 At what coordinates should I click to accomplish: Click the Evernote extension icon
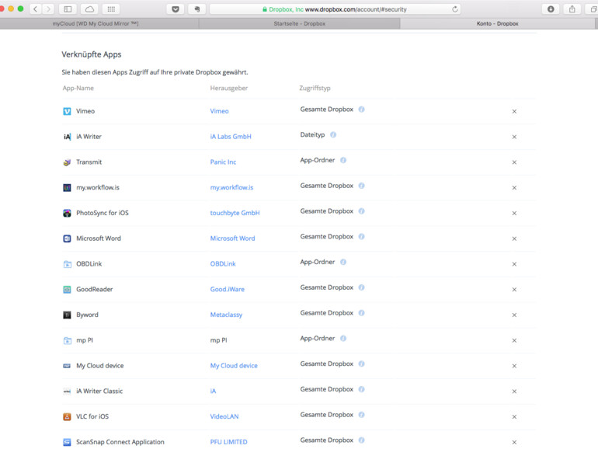(x=197, y=9)
